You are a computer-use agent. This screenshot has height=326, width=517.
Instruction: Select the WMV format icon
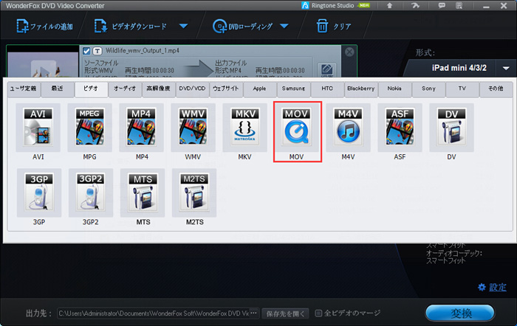point(193,128)
